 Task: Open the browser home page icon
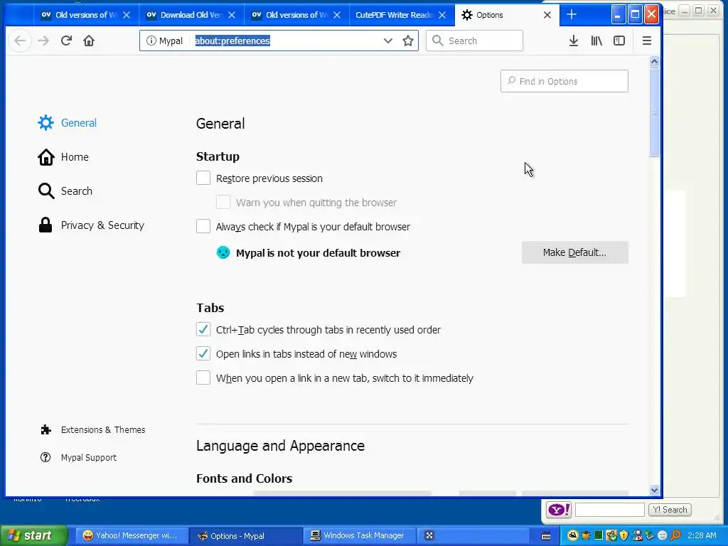tap(89, 41)
